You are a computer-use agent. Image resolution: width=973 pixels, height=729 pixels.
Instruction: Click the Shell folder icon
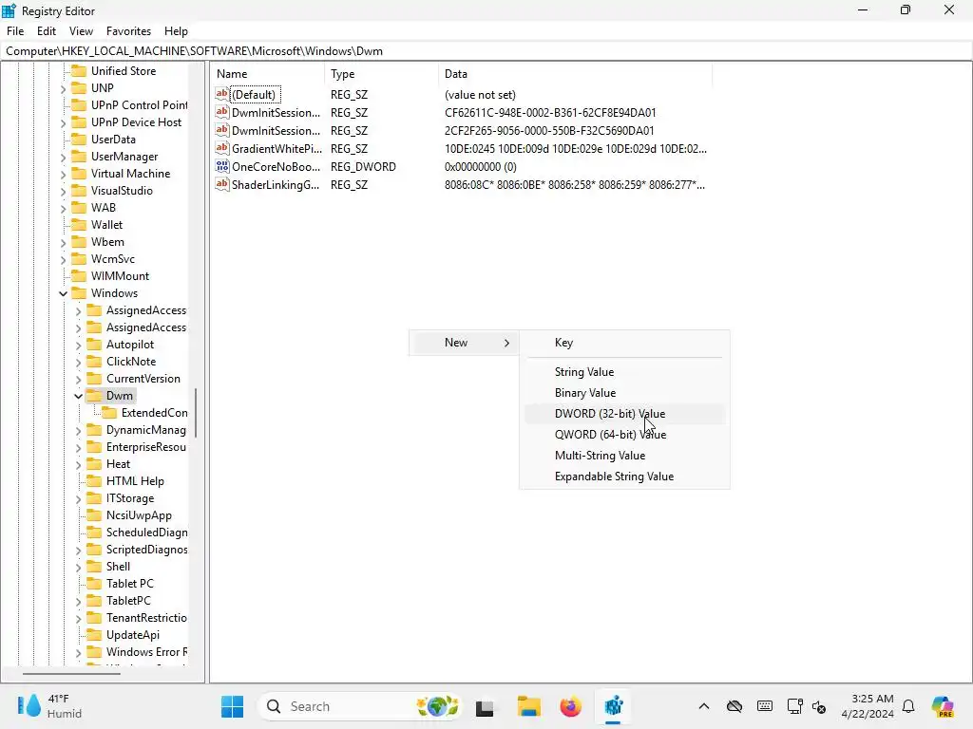94,566
